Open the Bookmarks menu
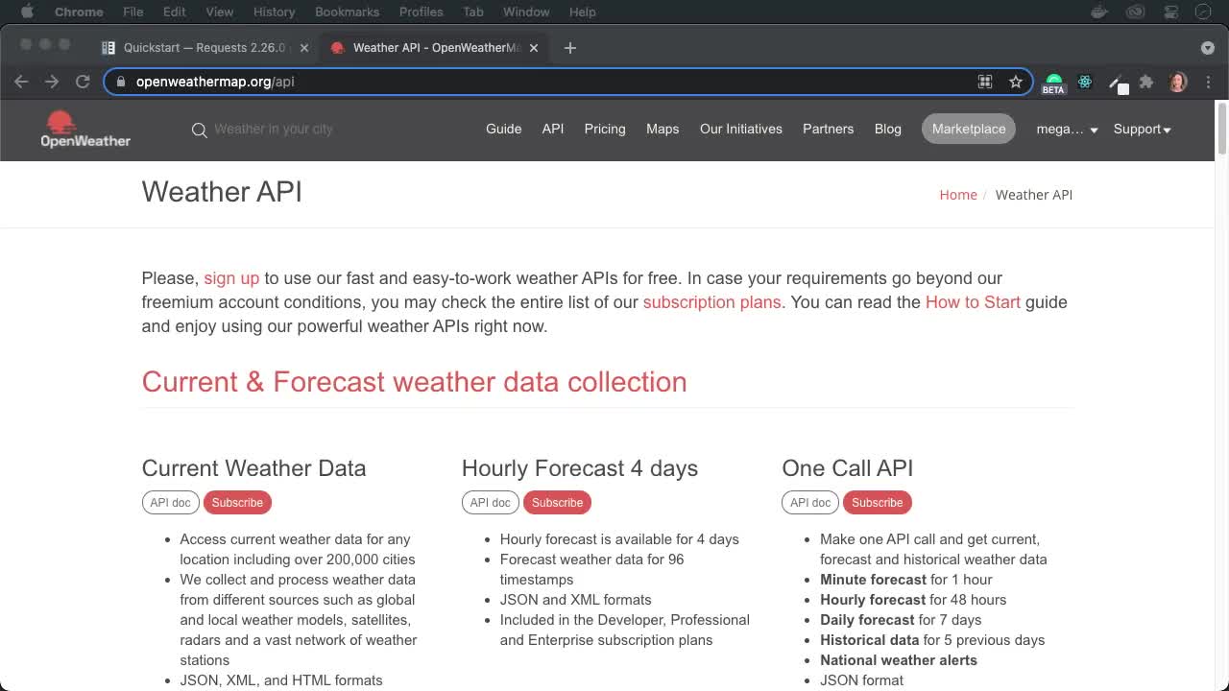Screen dimensions: 1229x691 pyautogui.click(x=347, y=12)
